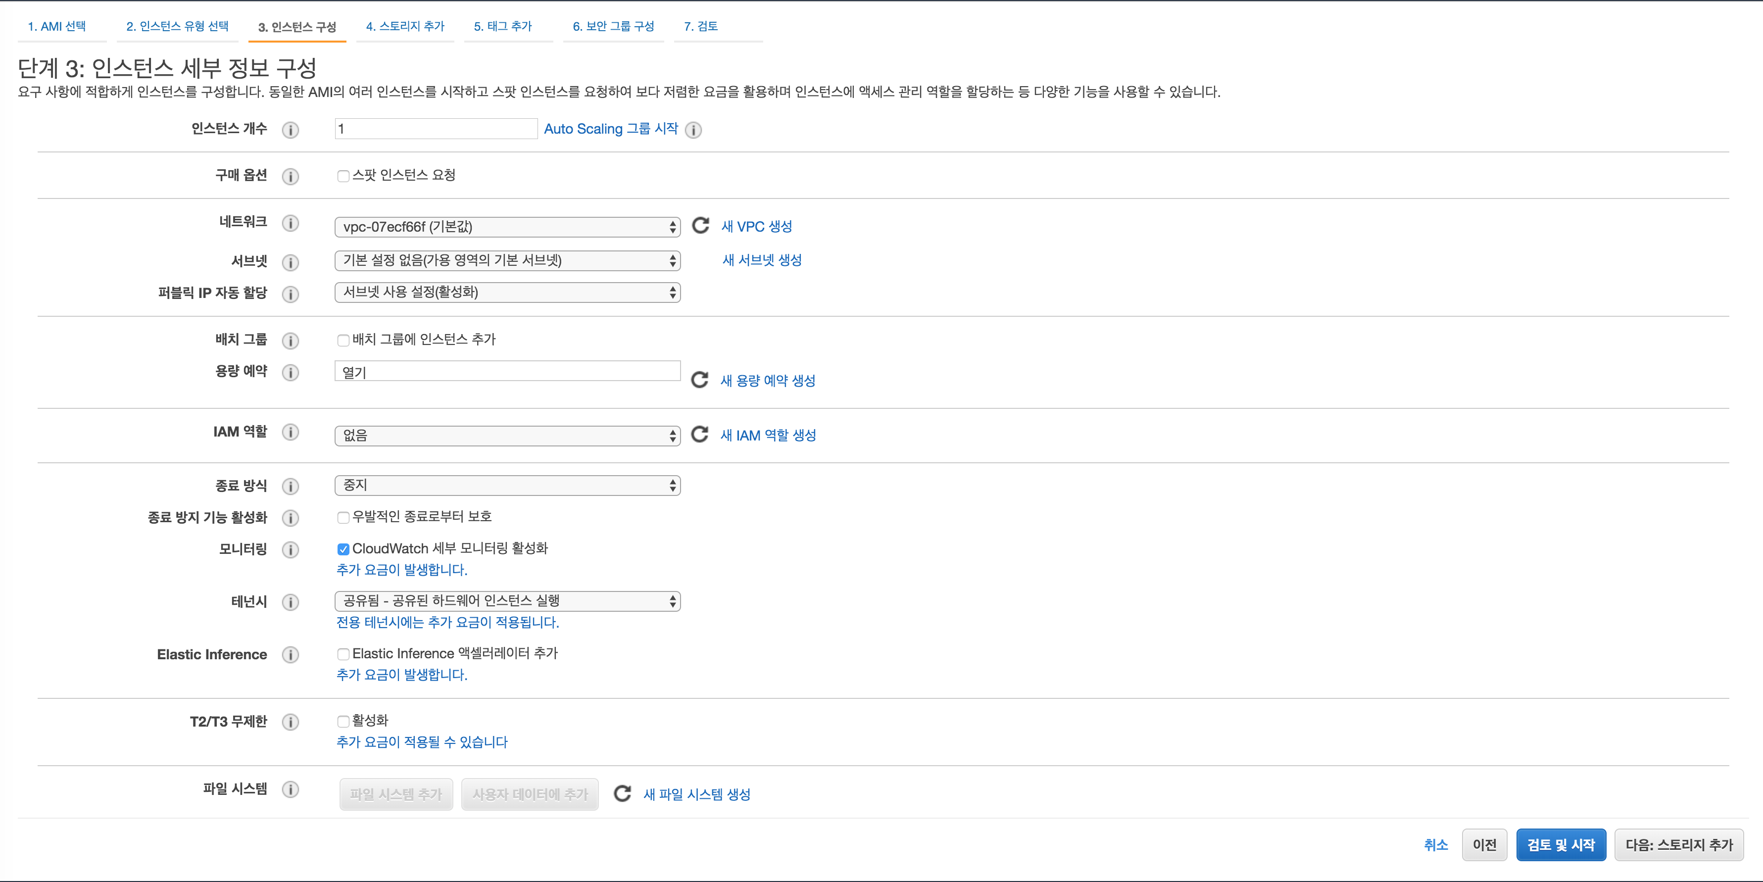1763x882 pixels.
Task: Open the 종료 방식 dropdown
Action: pyautogui.click(x=507, y=485)
